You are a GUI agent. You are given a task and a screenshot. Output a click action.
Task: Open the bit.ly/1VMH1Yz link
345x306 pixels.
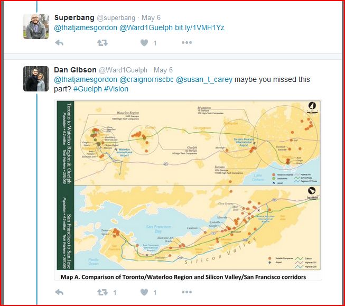tap(200, 27)
